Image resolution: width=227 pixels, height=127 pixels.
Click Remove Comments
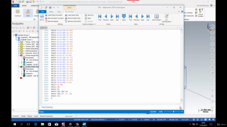(x=73, y=21)
